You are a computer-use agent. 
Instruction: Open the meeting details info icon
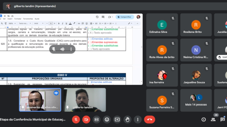pos(204,120)
